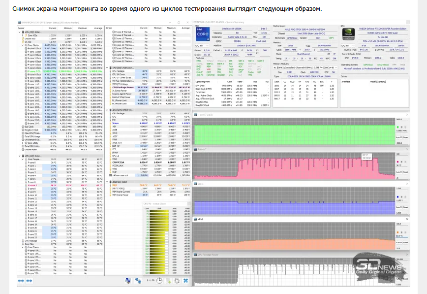Expand the Core Utility node
This screenshot has width=427, height=294.
23,143
